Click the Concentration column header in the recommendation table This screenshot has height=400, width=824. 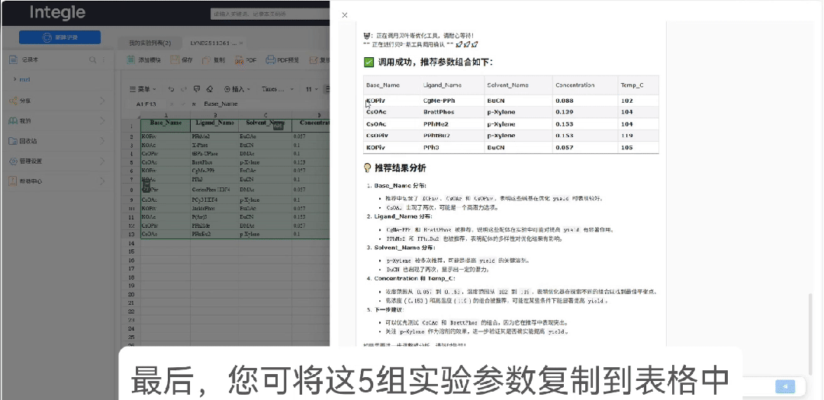pyautogui.click(x=575, y=85)
